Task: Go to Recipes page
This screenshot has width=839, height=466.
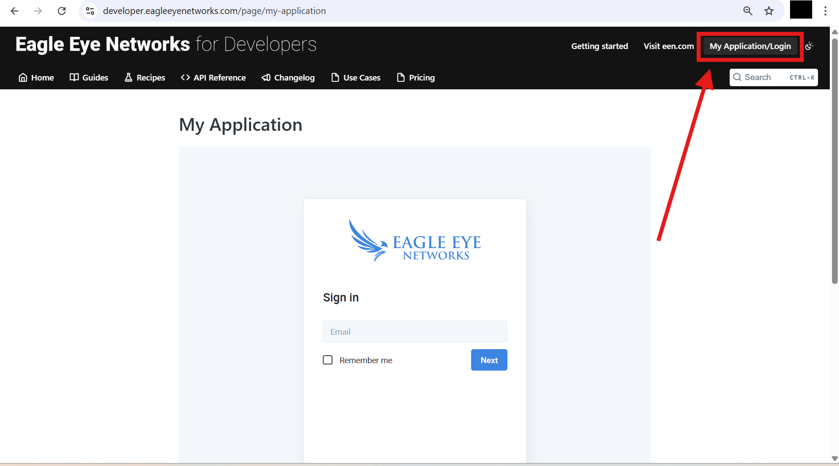Action: [x=145, y=77]
